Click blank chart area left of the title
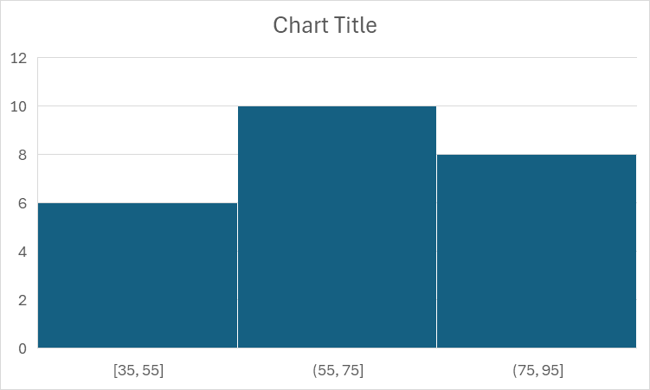The image size is (650, 390). [130, 25]
